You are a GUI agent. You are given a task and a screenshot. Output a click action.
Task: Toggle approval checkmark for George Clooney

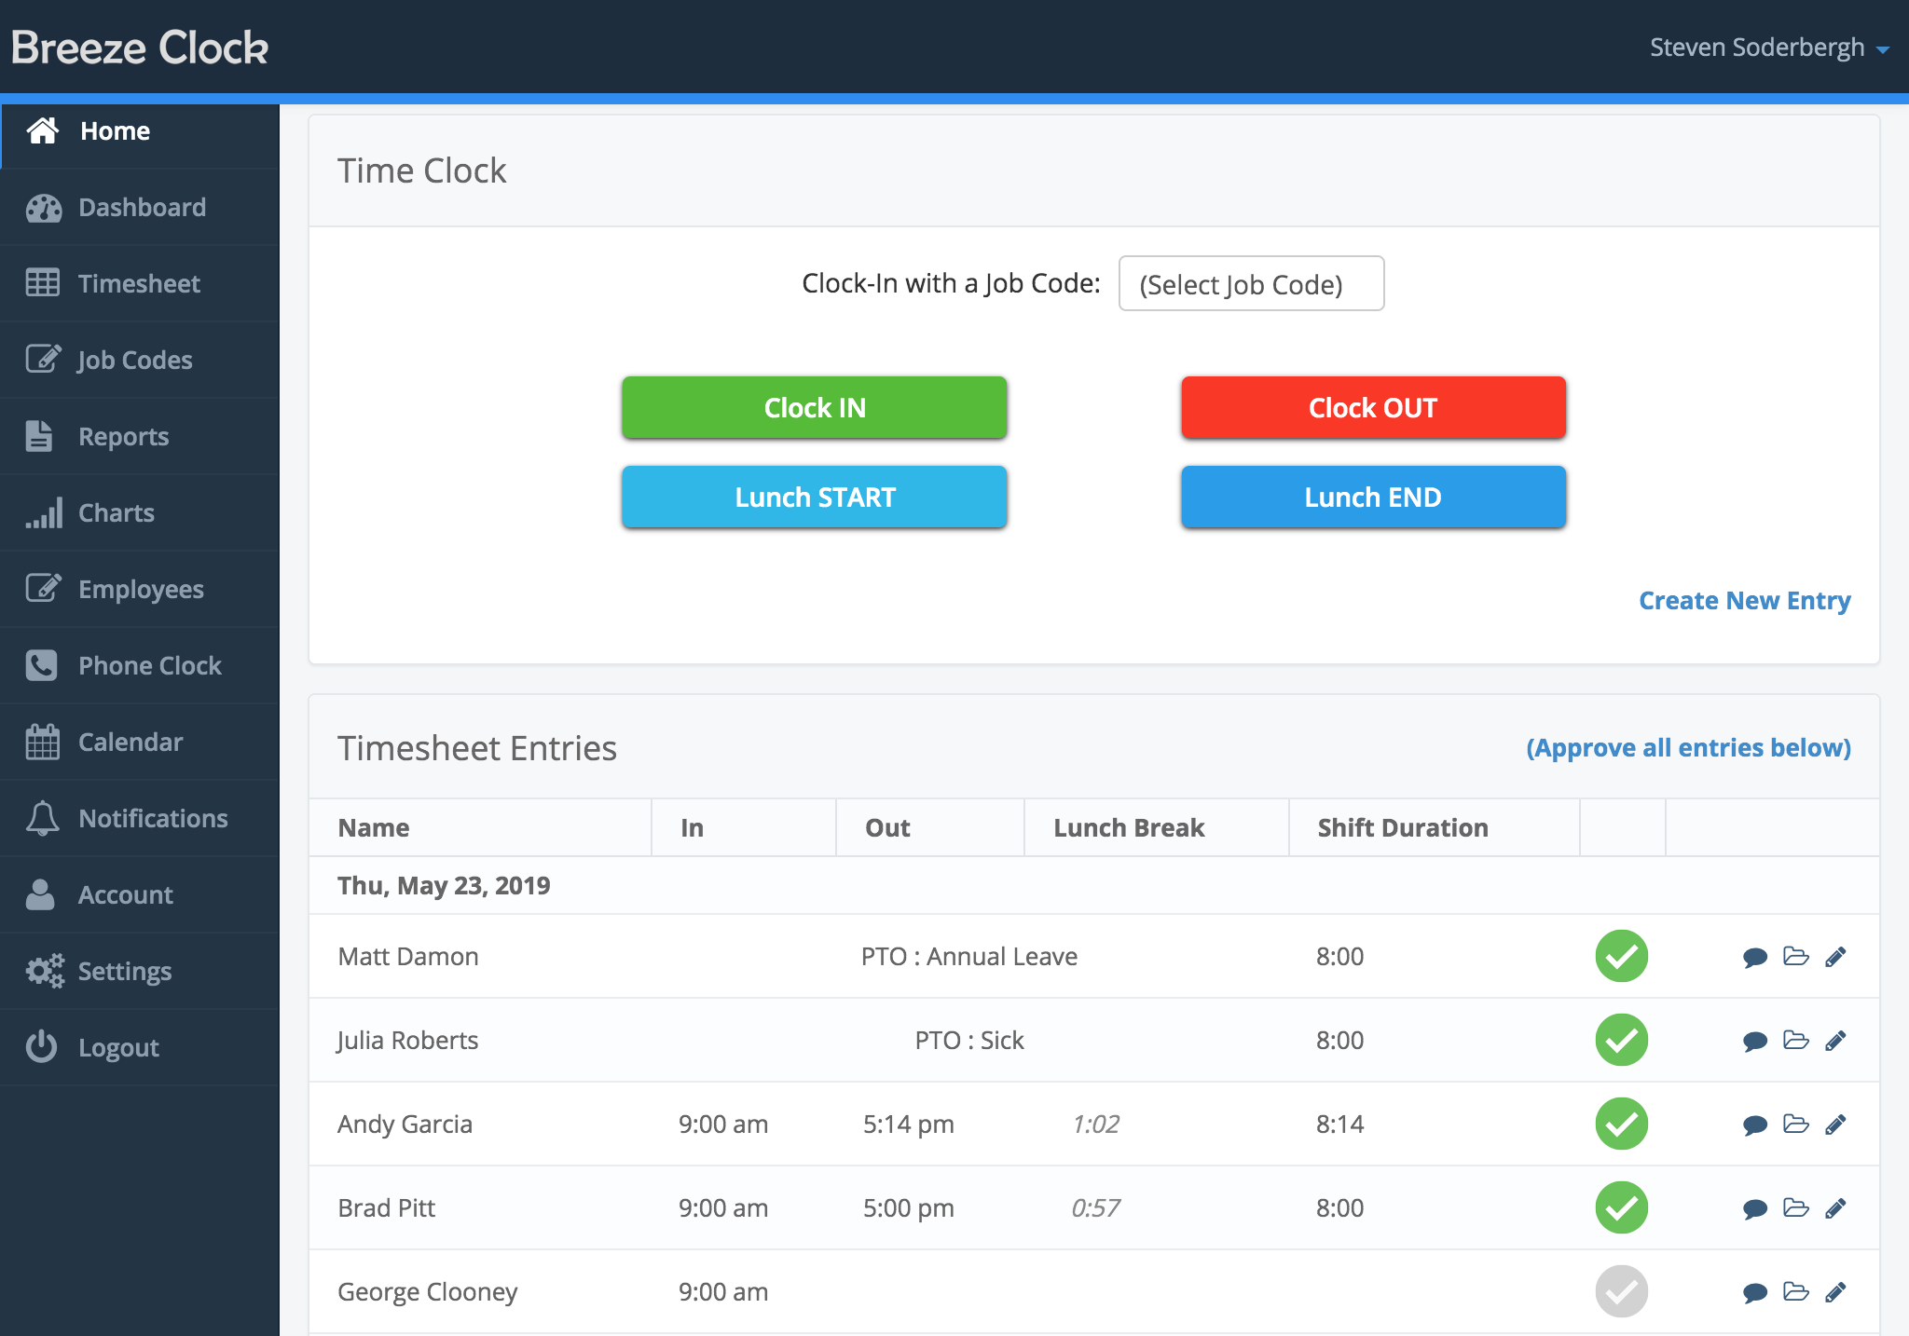[1621, 1291]
